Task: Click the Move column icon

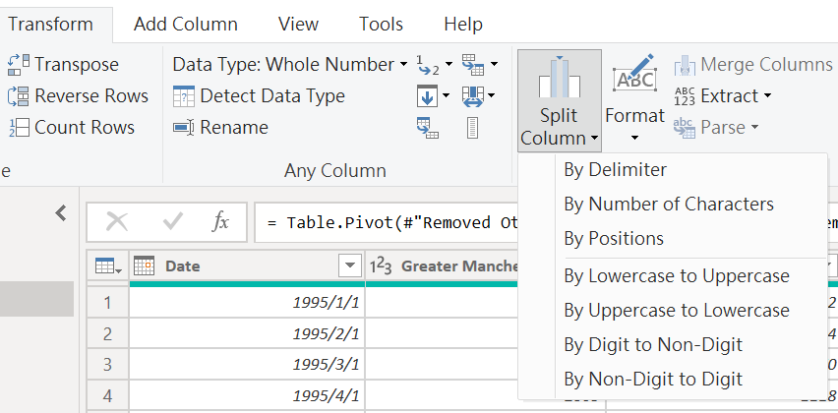Action: pos(472,96)
